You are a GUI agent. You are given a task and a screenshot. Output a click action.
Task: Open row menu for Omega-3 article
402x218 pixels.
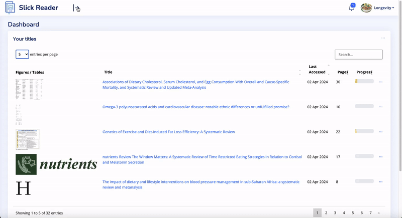pyautogui.click(x=380, y=107)
